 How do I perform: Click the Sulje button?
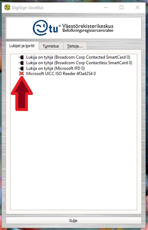74,221
